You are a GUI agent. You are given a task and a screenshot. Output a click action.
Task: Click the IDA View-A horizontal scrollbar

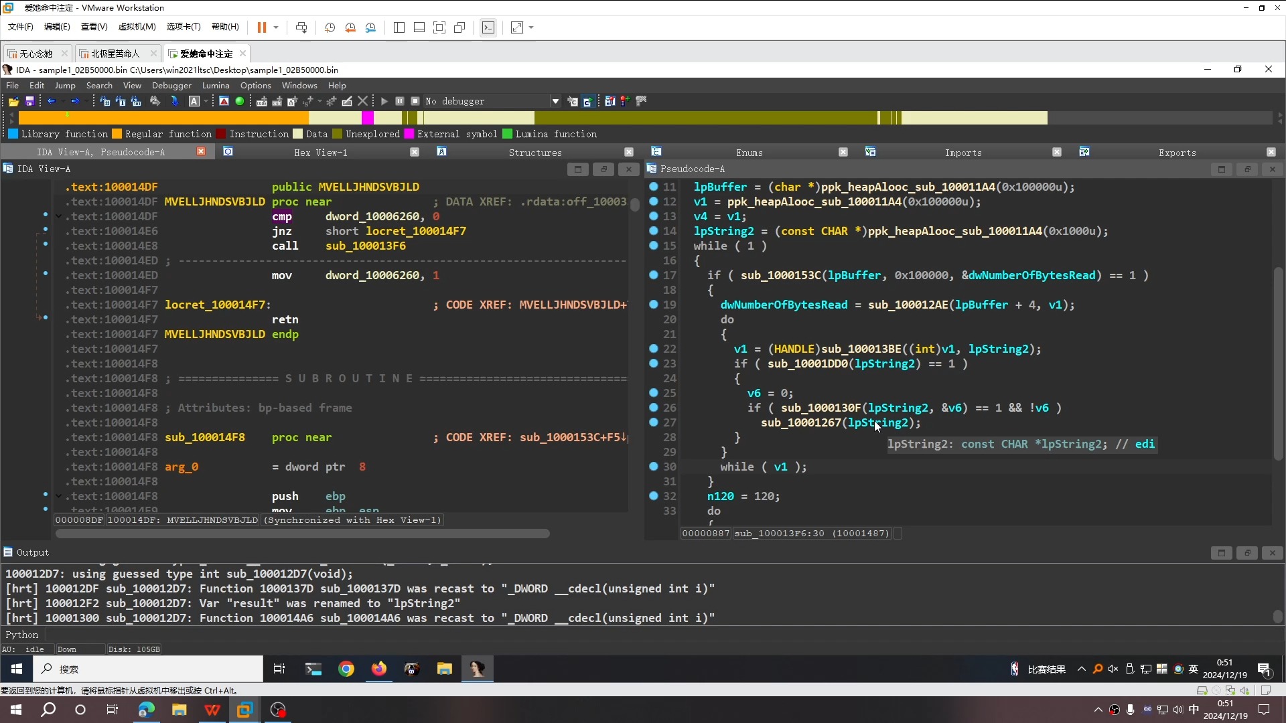[302, 534]
